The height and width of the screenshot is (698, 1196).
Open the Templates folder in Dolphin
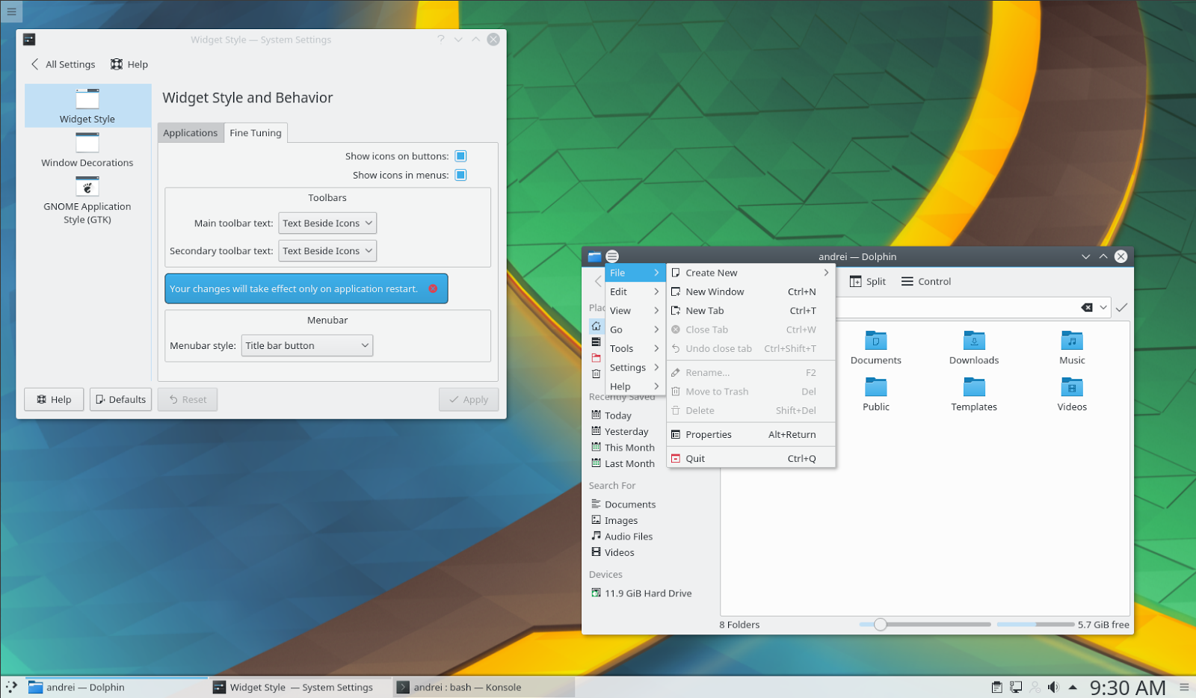click(974, 395)
